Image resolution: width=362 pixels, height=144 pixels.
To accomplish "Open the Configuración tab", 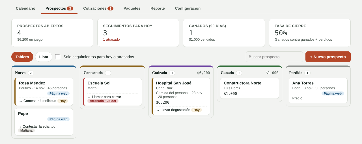I will pos(188,8).
